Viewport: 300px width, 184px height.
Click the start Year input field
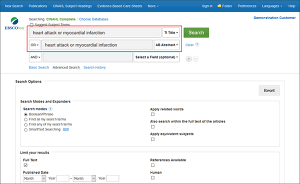click(x=63, y=178)
